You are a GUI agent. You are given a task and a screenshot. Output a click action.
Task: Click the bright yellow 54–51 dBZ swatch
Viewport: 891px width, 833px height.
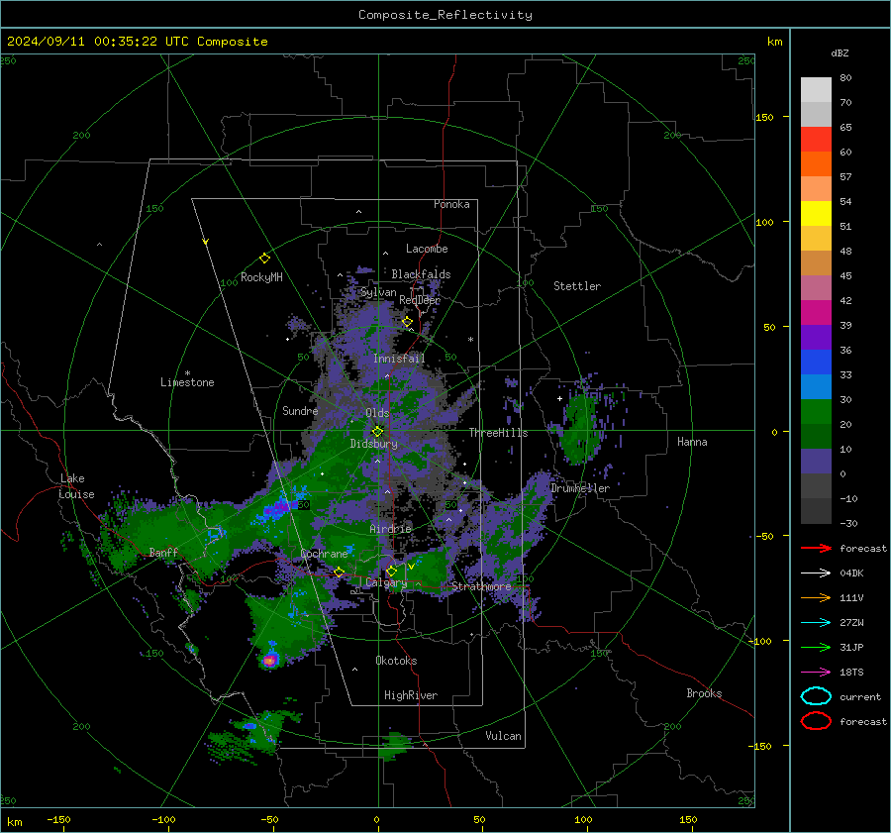pos(816,213)
